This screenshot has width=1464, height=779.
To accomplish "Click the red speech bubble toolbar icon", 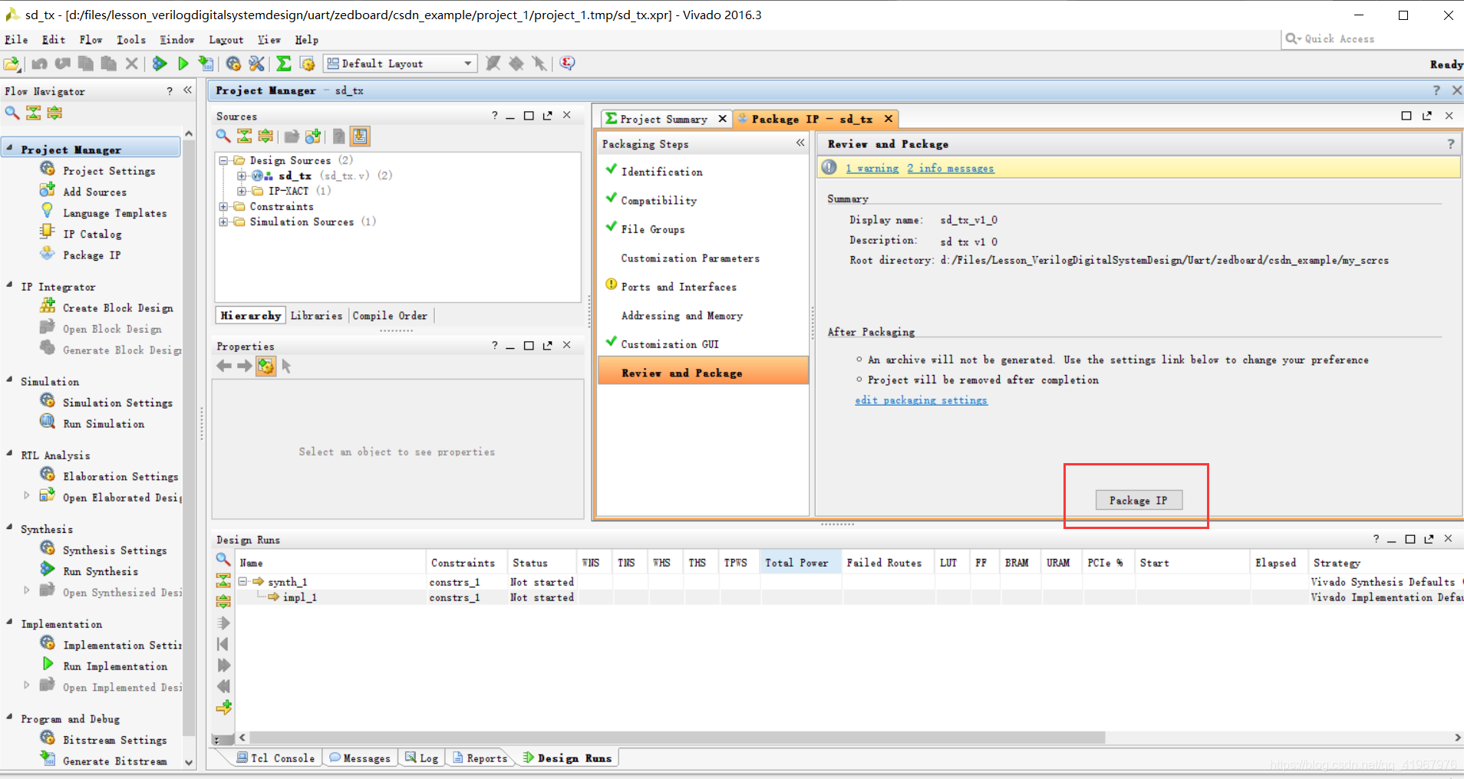I will click(x=567, y=64).
